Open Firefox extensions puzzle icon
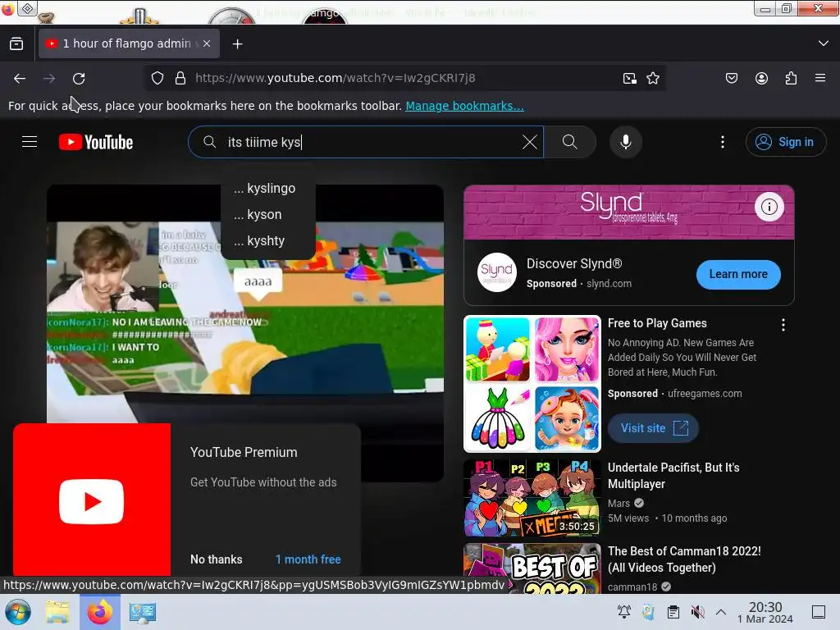The height and width of the screenshot is (630, 840). click(x=791, y=78)
